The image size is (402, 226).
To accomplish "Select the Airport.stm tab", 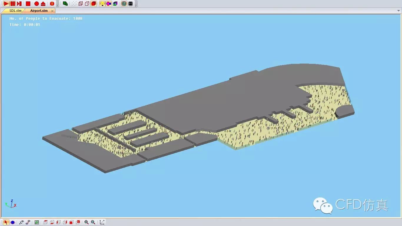I will [x=39, y=11].
